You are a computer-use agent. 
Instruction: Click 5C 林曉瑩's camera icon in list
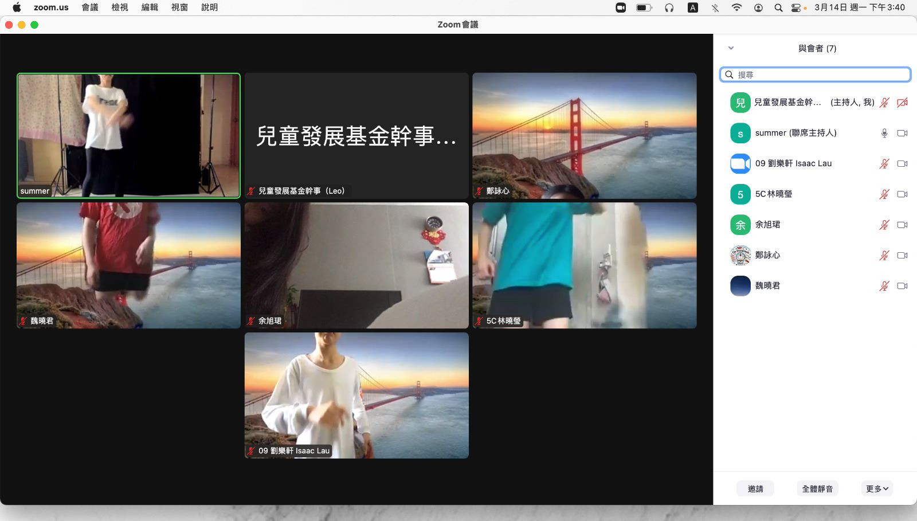coord(902,194)
